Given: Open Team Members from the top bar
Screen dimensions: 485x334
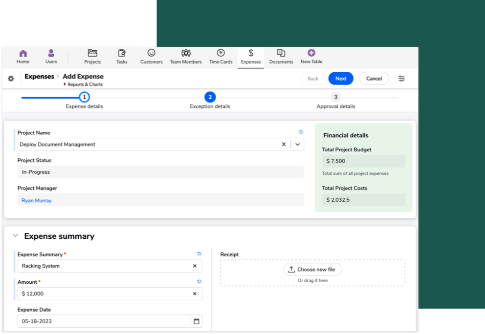Looking at the screenshot, I should [186, 54].
